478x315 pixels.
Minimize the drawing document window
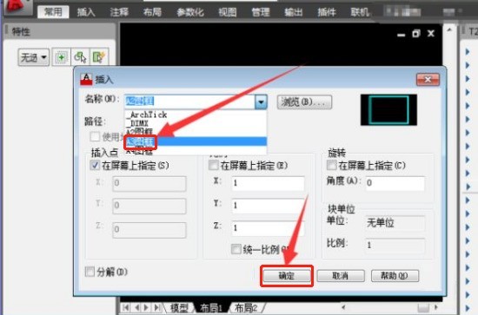coord(402,34)
